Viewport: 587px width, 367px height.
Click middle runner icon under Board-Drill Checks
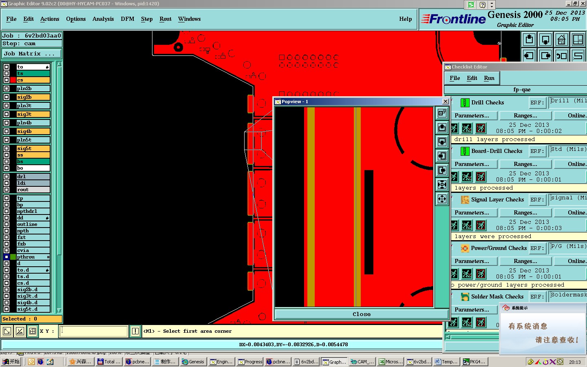pos(467,177)
